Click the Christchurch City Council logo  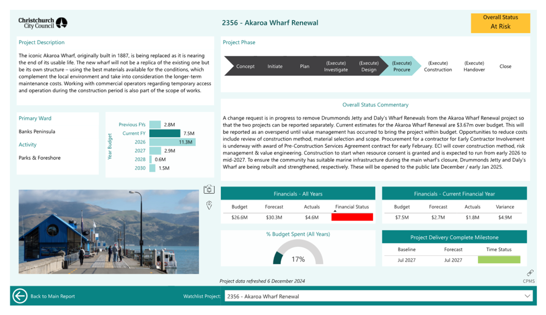[43, 23]
